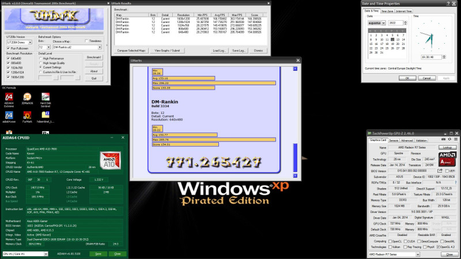
Task: Click help button in Date and Time Properties
Action: pos(448,3)
